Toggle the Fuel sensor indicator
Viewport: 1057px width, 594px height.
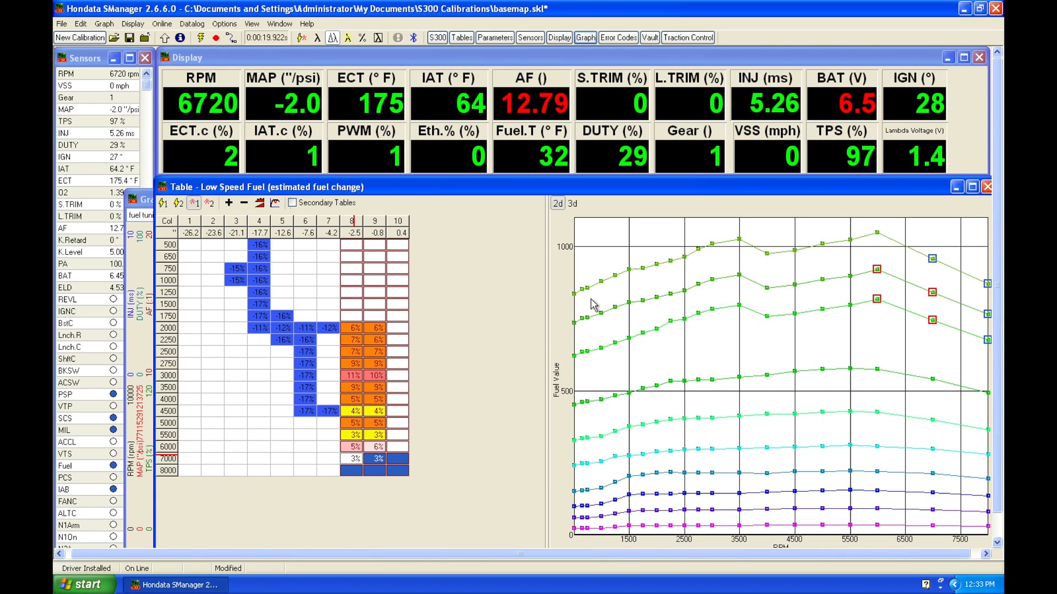click(x=113, y=465)
